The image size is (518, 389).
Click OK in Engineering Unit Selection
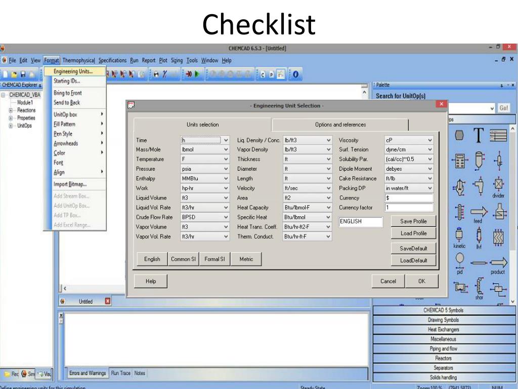[422, 281]
